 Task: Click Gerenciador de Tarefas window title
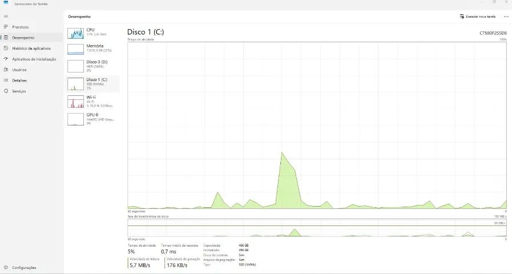31,4
